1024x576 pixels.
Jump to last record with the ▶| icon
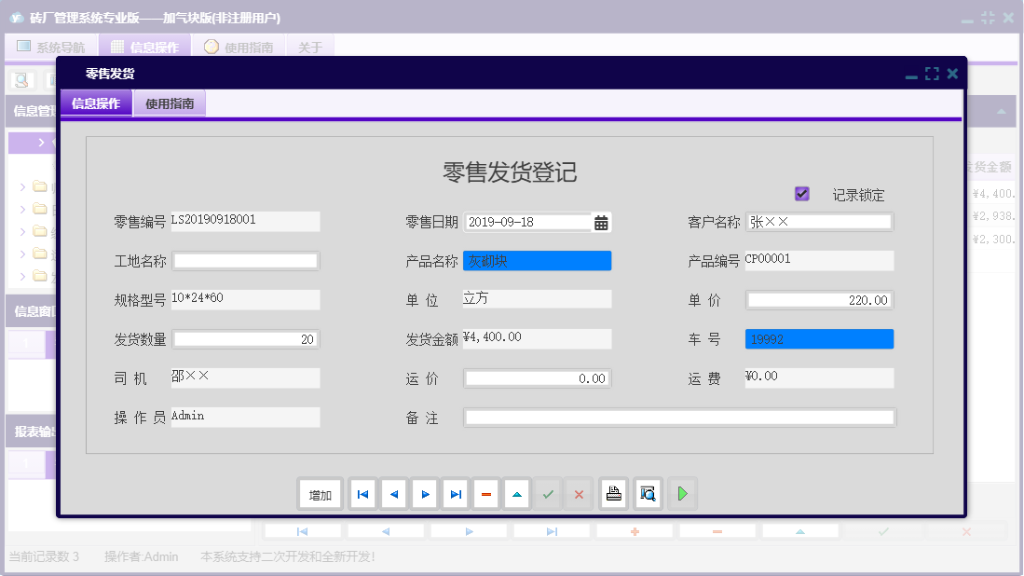455,494
